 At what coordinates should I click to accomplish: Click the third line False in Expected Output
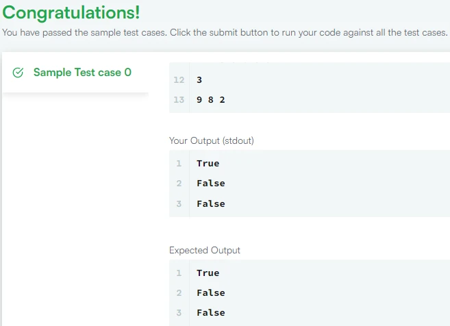[x=210, y=312]
